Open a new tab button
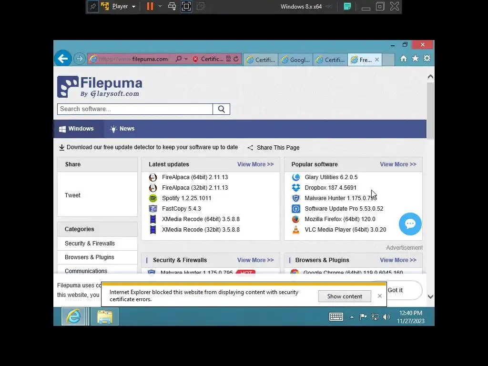 coord(388,60)
